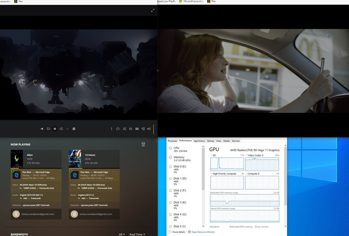Click GPU pane scrollbar up arrow
349x236 pixels.
tap(285, 145)
